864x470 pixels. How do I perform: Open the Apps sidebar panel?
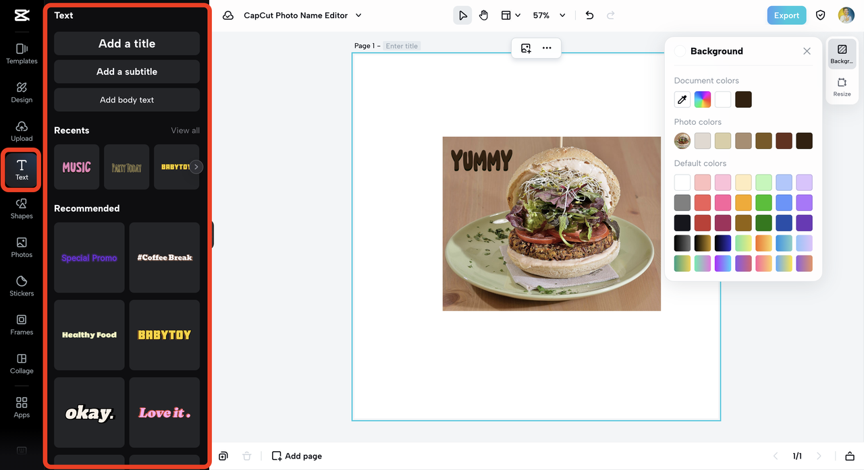[x=22, y=407]
